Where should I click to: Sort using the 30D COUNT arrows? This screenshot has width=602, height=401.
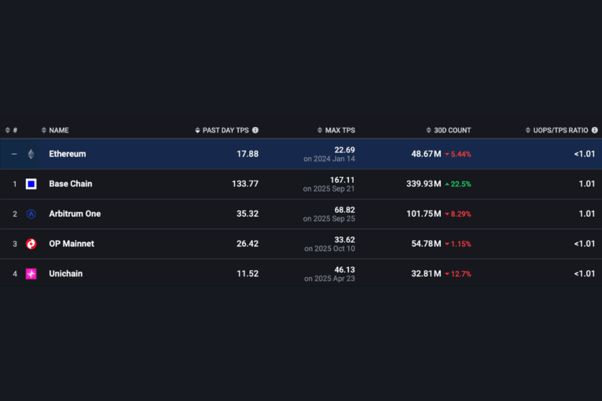click(x=429, y=130)
